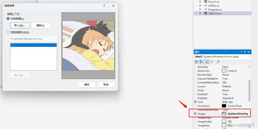Click the 确定 confirm button

[87, 84]
